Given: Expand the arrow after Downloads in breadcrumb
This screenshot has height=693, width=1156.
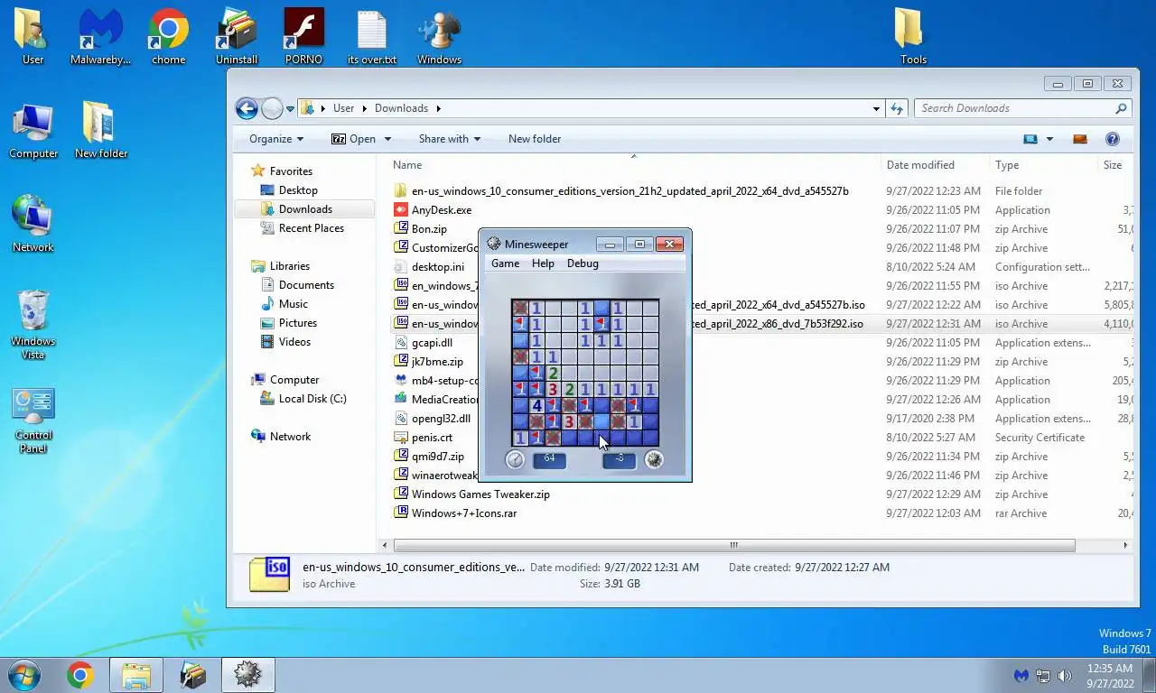Looking at the screenshot, I should point(439,108).
